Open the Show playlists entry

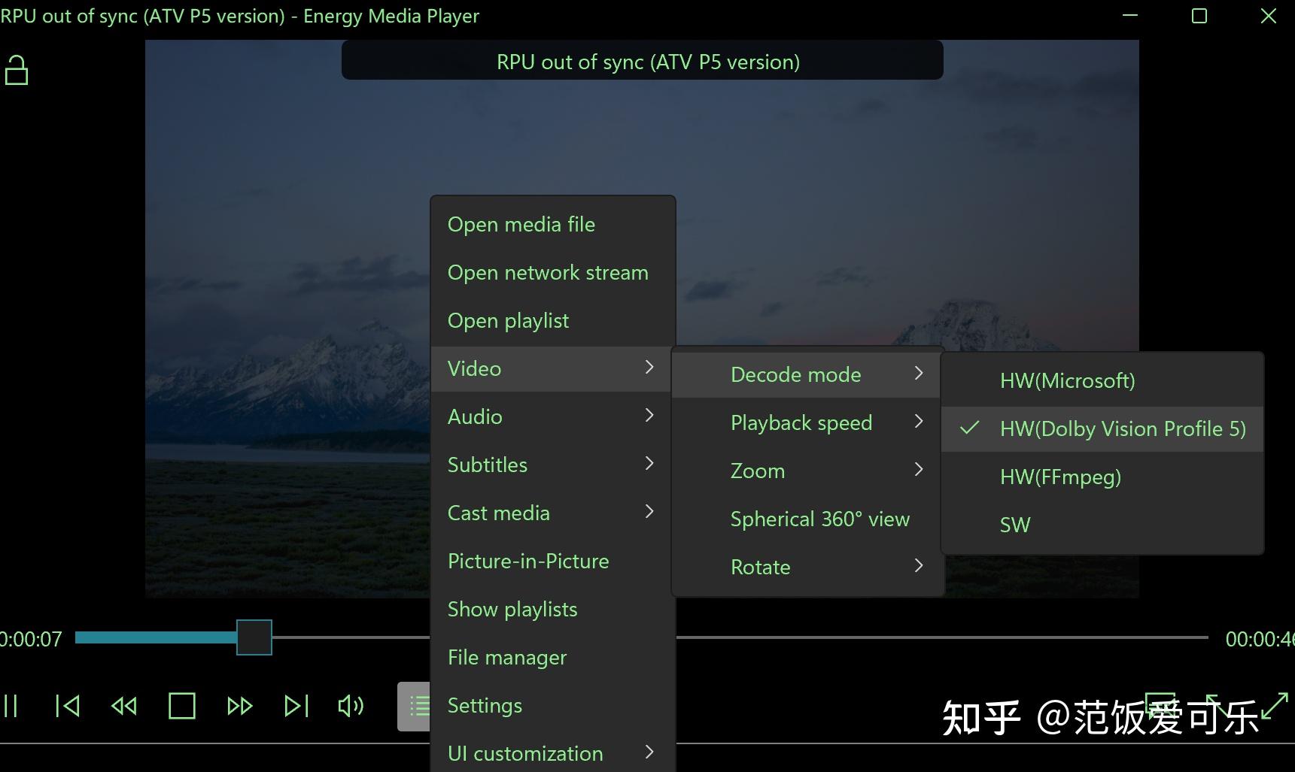pos(512,609)
